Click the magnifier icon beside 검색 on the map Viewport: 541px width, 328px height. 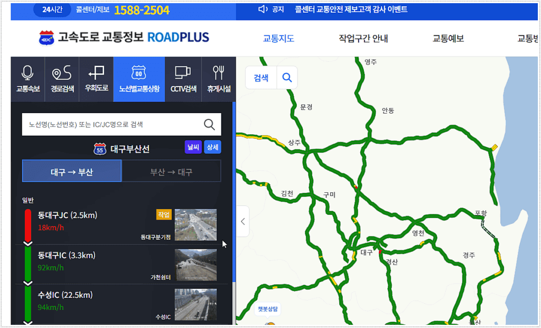[287, 77]
